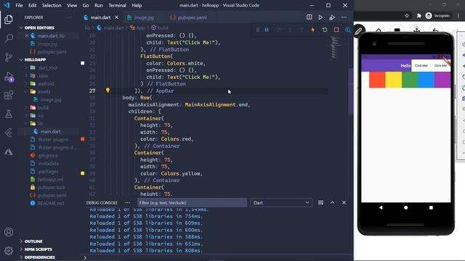Open the Accounts menu icon
The width and height of the screenshot is (465, 261).
[x=9, y=232]
